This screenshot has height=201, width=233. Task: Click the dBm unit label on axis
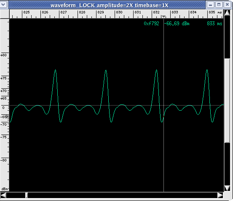coord(5,189)
